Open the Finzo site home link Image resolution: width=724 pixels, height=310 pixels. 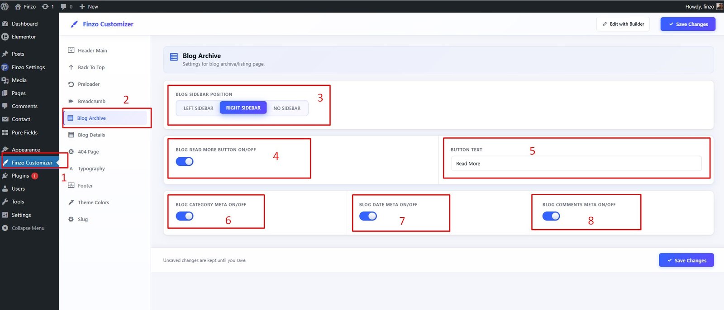[25, 6]
